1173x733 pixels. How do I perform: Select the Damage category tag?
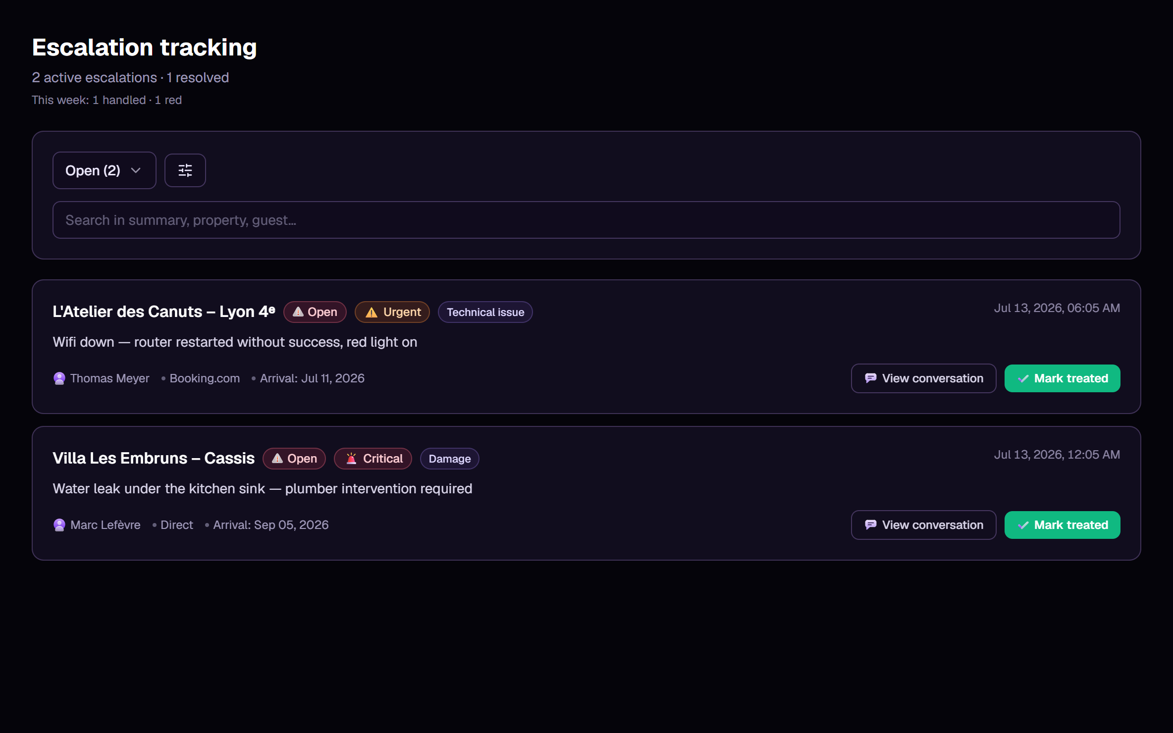[450, 459]
